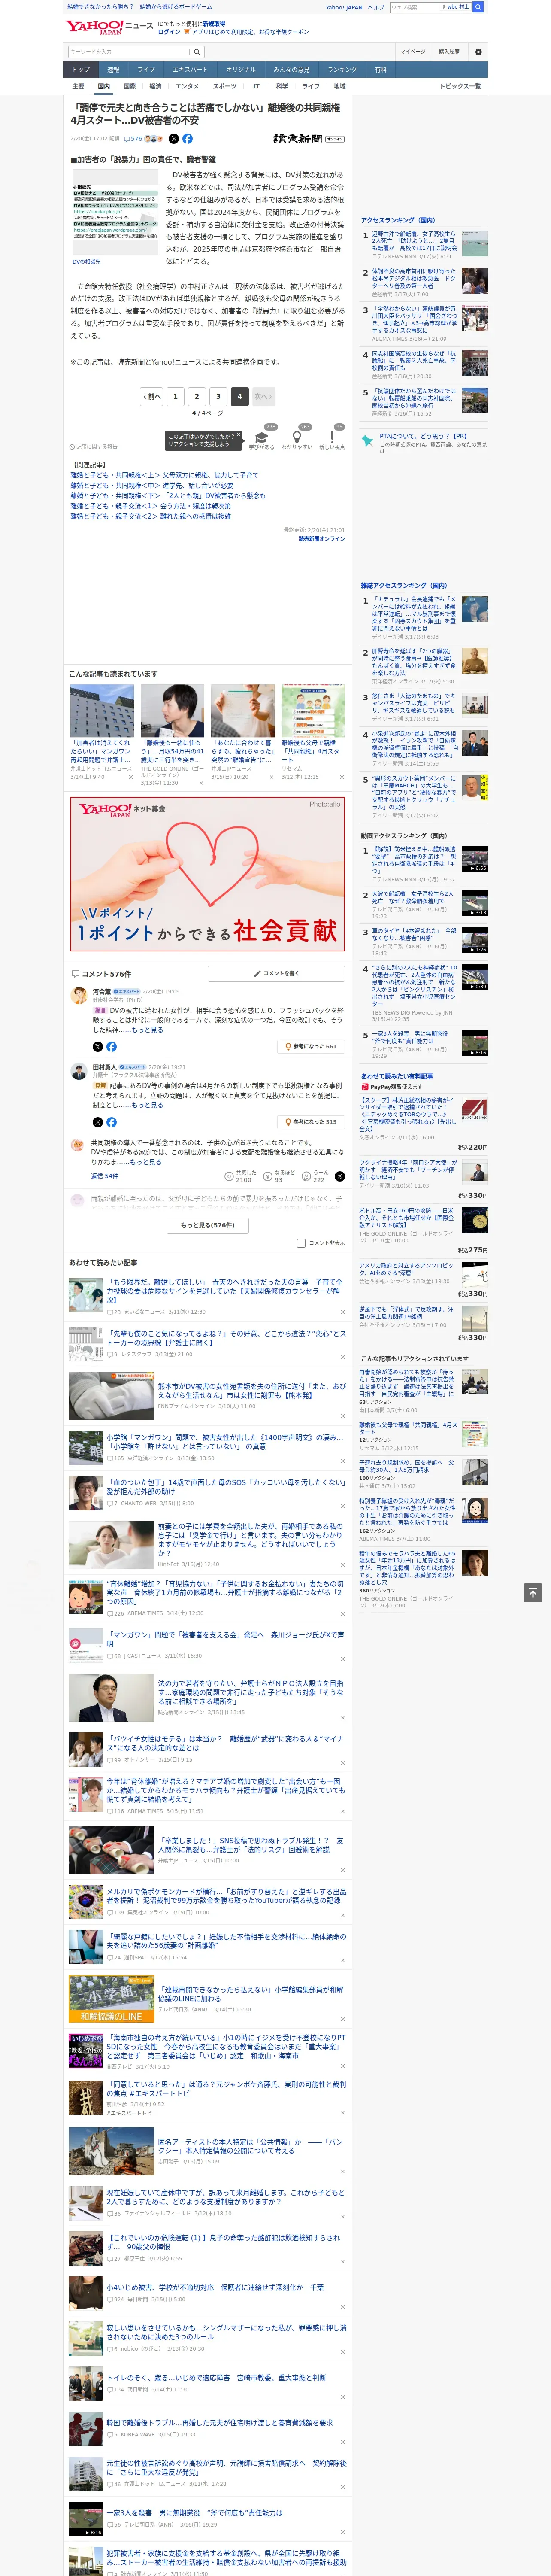Click なるほど reaction icon with 93
Viewport: 551px width, 2576px height.
pos(268,1177)
